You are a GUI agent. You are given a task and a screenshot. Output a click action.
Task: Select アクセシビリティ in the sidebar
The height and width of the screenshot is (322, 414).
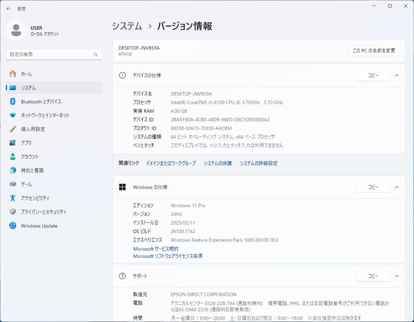pyautogui.click(x=34, y=198)
